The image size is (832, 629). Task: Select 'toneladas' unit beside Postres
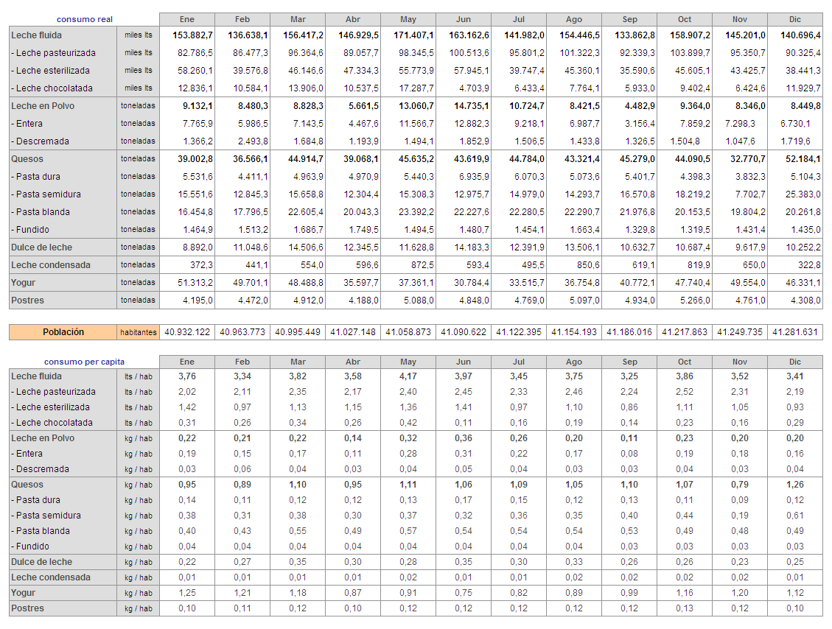point(138,301)
